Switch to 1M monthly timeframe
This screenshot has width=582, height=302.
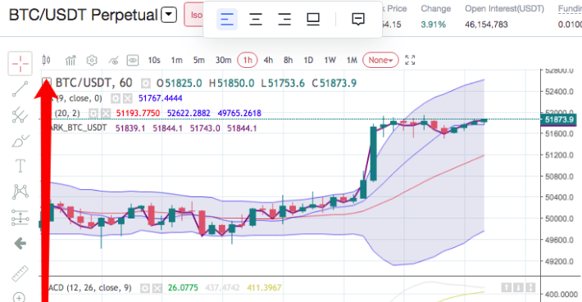click(x=352, y=60)
